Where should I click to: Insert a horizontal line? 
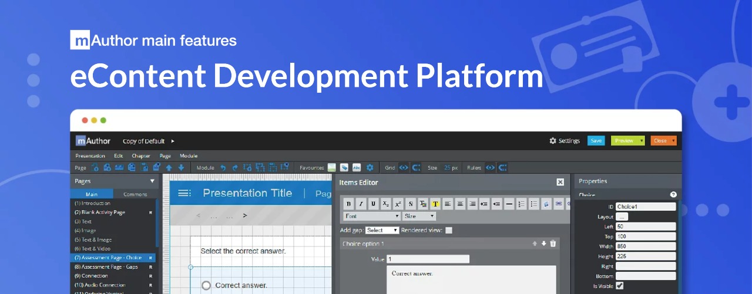[x=509, y=204]
